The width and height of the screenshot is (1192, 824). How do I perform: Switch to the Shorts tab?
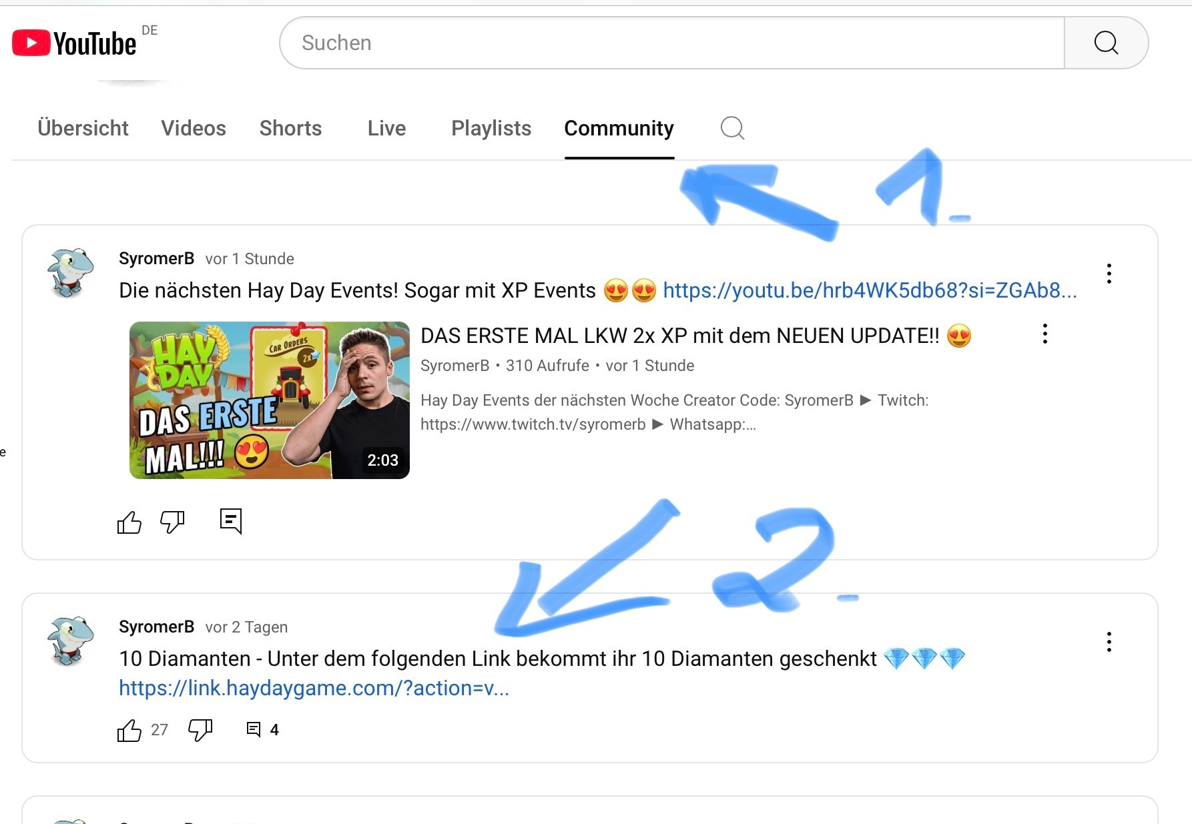(x=290, y=128)
